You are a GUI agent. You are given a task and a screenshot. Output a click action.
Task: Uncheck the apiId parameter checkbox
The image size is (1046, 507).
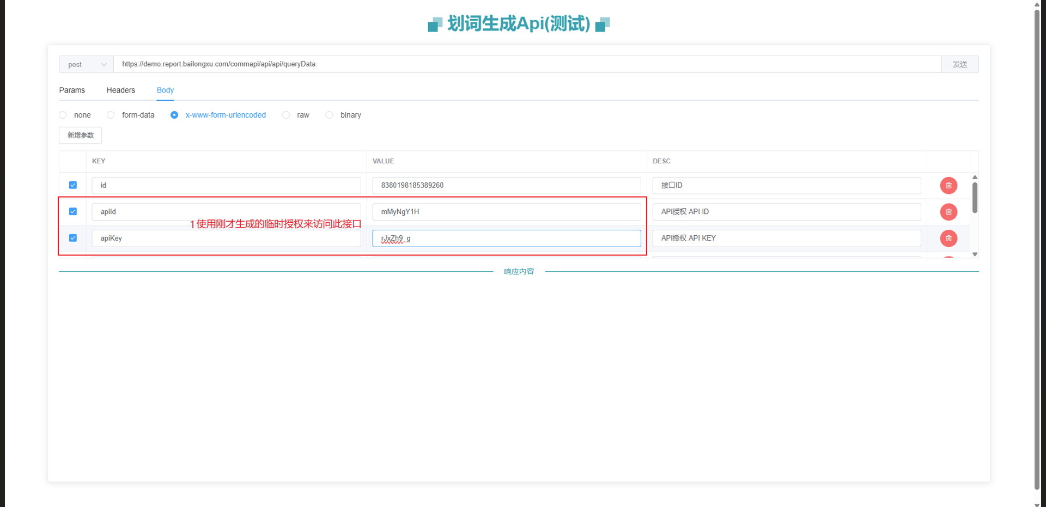pos(73,211)
